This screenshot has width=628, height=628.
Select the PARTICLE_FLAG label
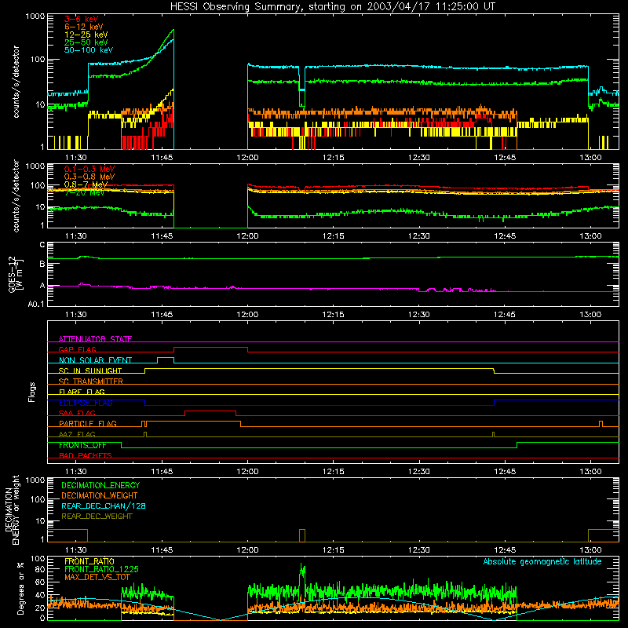pyautogui.click(x=88, y=423)
